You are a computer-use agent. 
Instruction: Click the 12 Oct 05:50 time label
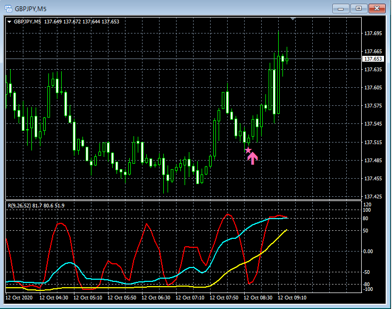(122, 298)
